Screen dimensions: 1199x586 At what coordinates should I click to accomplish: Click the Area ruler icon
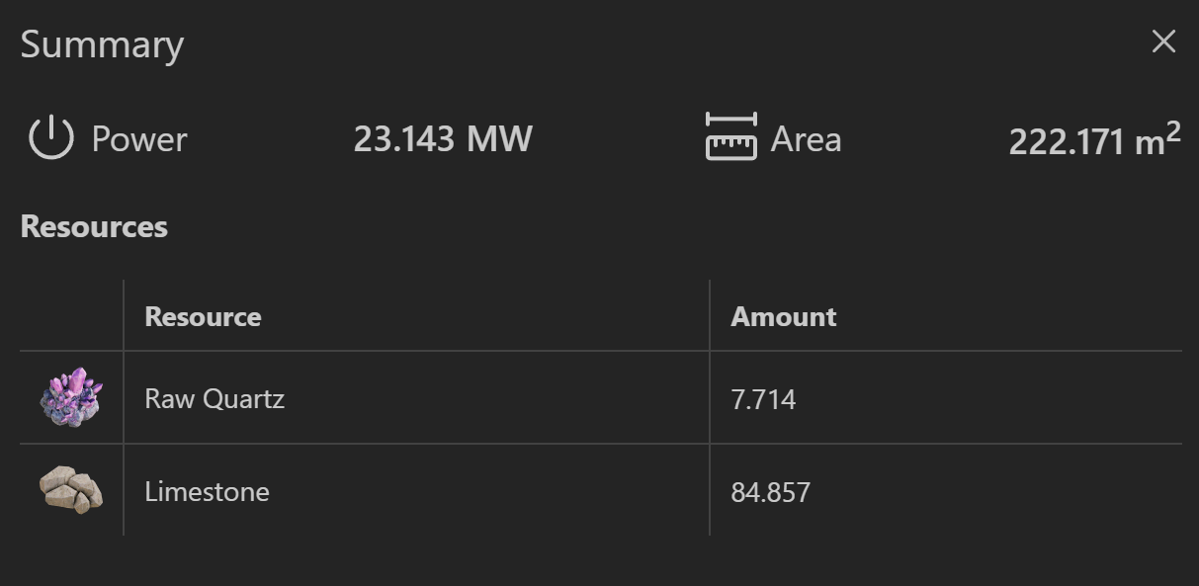point(730,136)
